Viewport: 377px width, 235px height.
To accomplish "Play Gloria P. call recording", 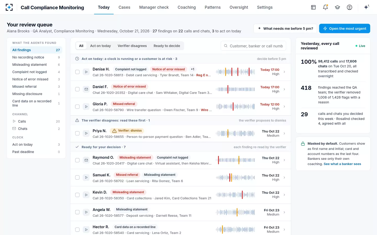I will (86, 107).
